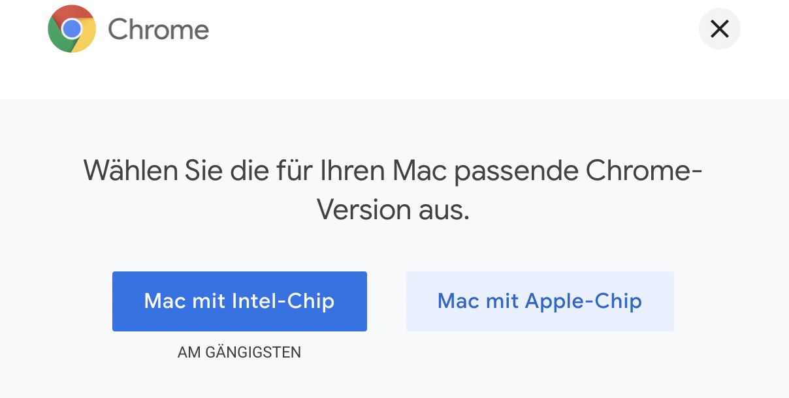This screenshot has width=789, height=398.
Task: Close the download dialog with the X
Action: [x=719, y=29]
